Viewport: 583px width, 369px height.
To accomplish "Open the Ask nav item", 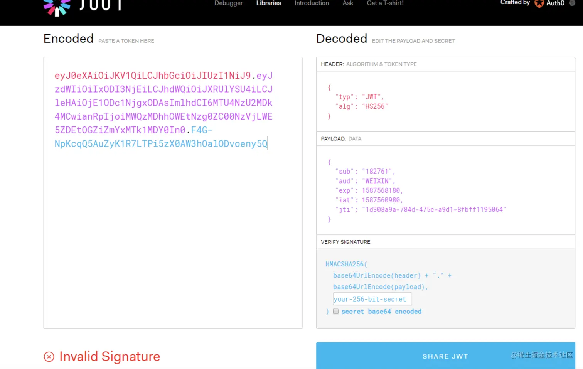I will 348,3.
